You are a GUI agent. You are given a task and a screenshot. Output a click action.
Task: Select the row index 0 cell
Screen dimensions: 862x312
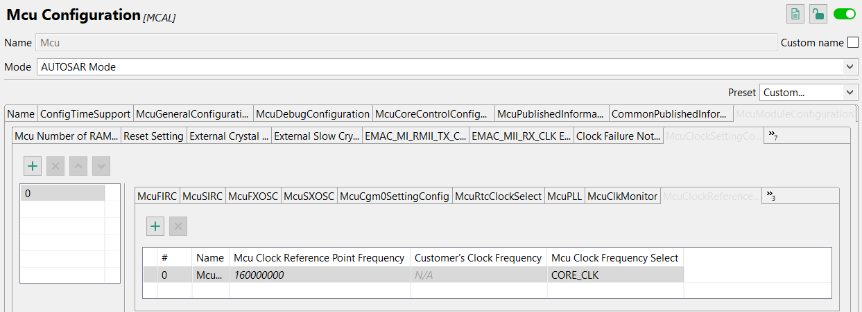[174, 275]
